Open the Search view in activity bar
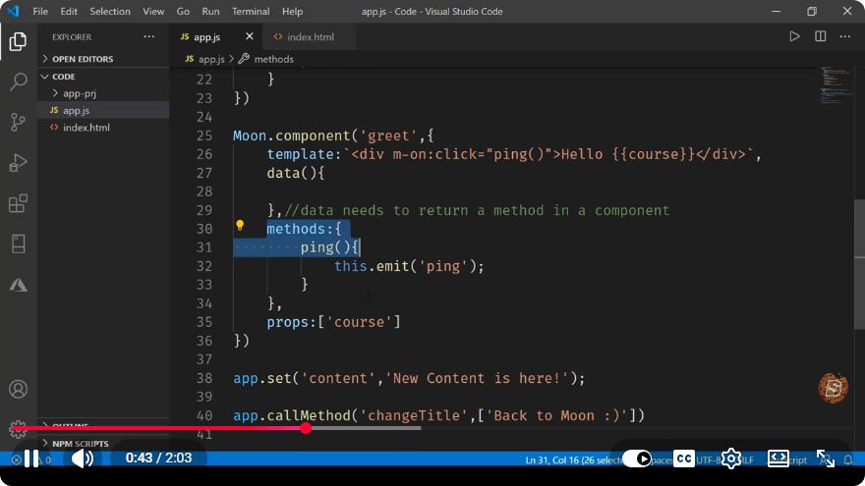This screenshot has height=486, width=865. pyautogui.click(x=18, y=81)
